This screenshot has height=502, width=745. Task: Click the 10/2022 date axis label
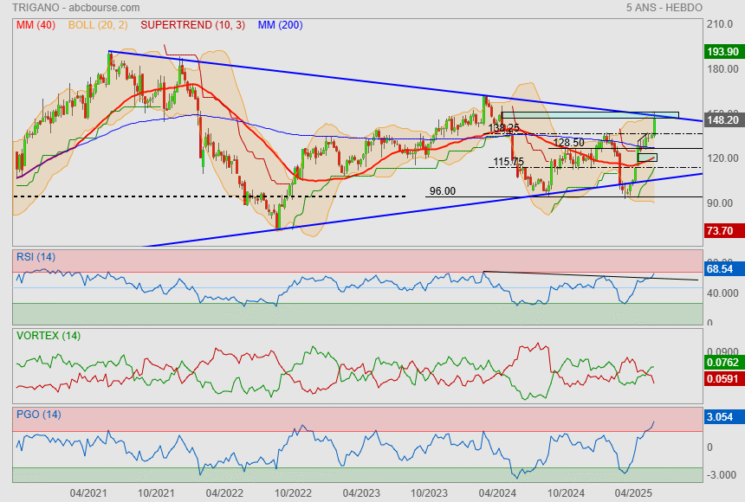click(x=293, y=493)
